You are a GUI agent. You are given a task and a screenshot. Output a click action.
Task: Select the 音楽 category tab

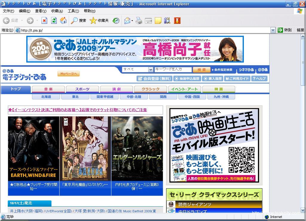48,89
